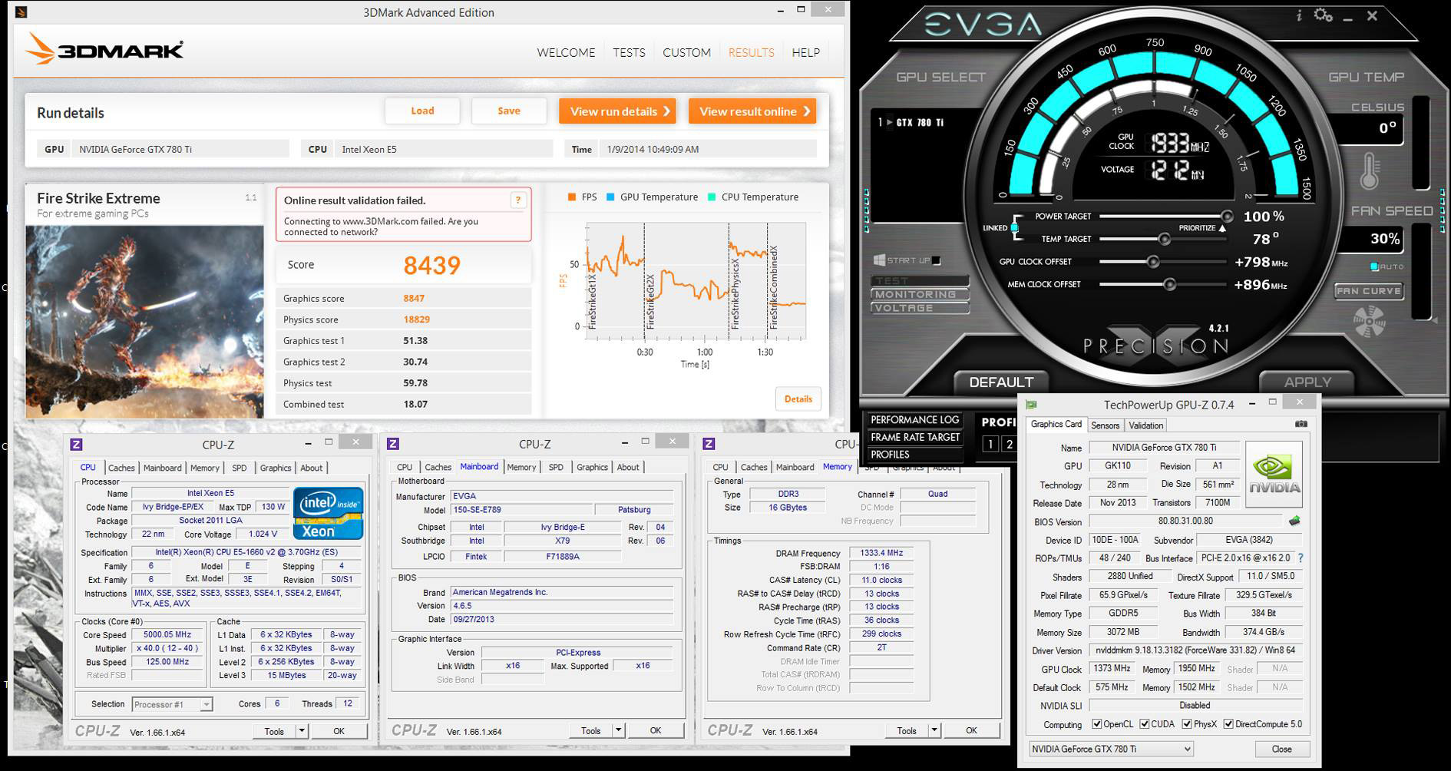Click the Details button under FPS chart
This screenshot has width=1451, height=771.
point(798,399)
